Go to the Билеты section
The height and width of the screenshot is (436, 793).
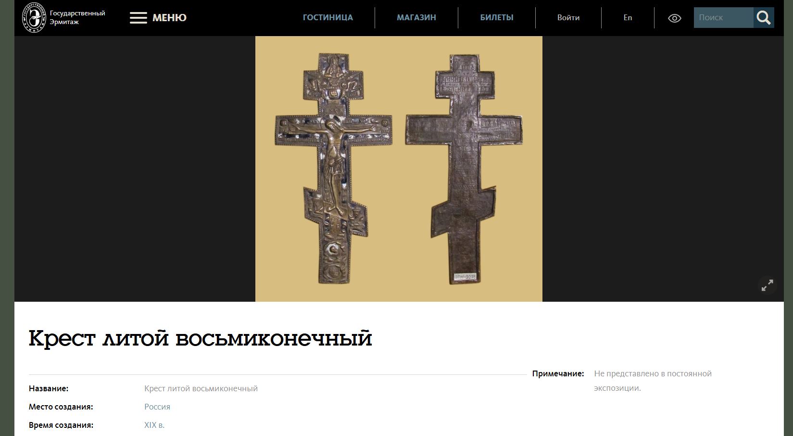click(x=497, y=17)
